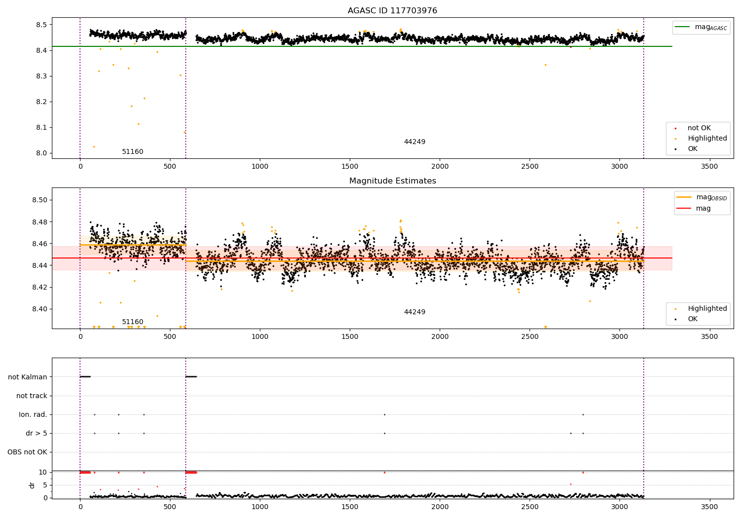This screenshot has width=741, height=518.
Task: Click the plot title "AGASC ID 117703976"
Action: coord(392,10)
